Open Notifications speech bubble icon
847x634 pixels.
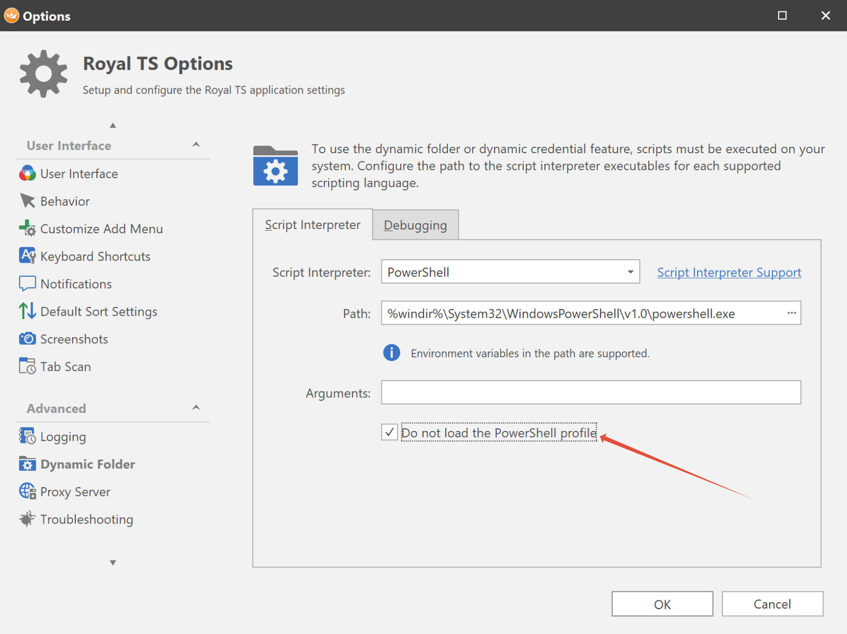click(x=27, y=284)
